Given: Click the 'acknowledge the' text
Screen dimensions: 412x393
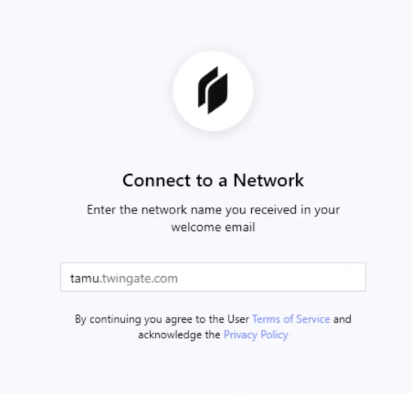Looking at the screenshot, I should 179,335.
